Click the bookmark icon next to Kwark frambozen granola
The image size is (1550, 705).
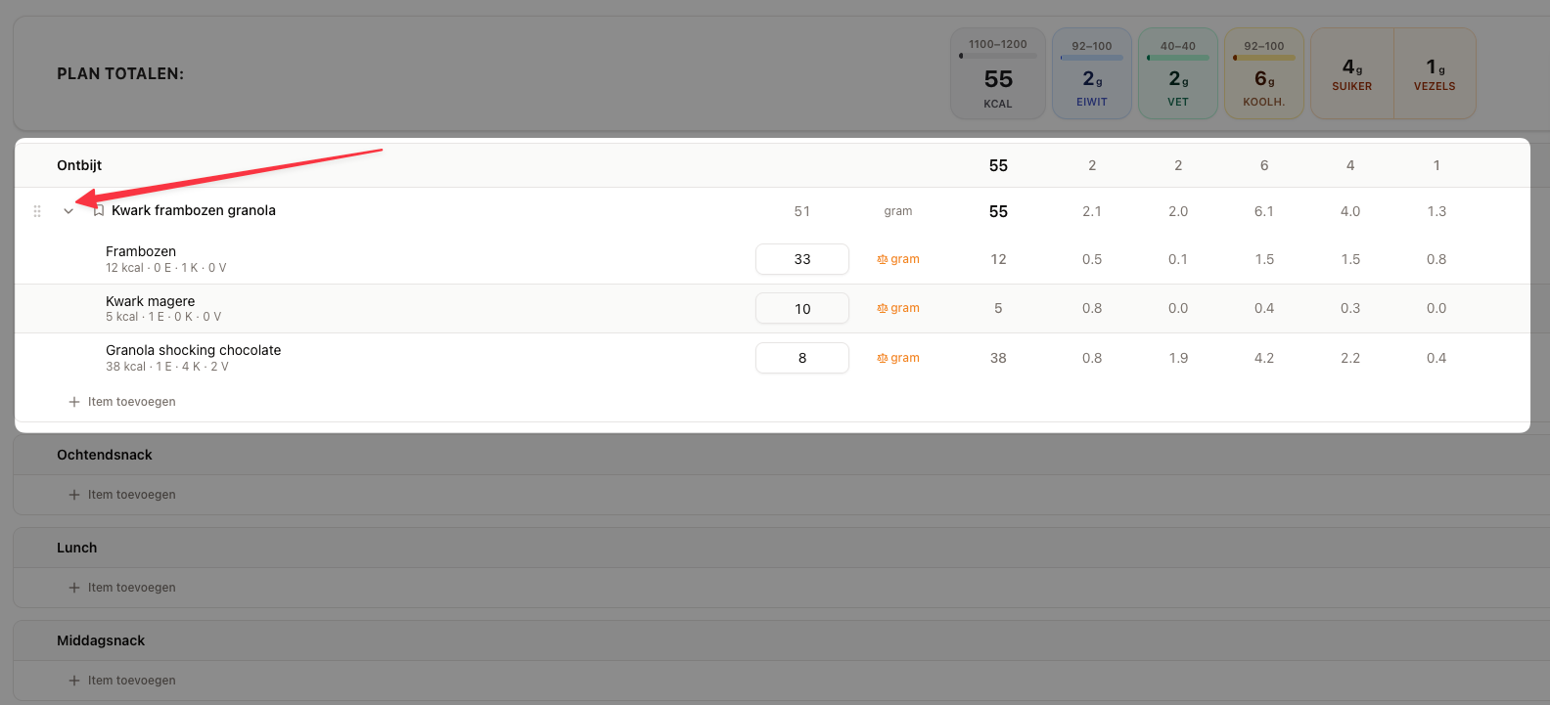99,211
